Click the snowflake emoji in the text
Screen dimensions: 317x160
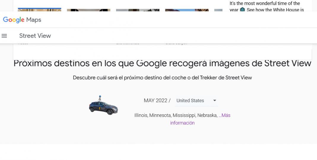pyautogui.click(x=242, y=10)
